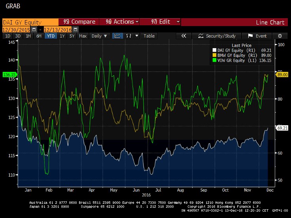Viewport: 291px width, 218px height.
Task: Click the Dec label on the time axis
Action: (270, 190)
